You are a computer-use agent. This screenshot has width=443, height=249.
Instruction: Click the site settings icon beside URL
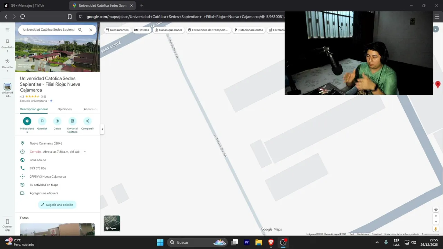point(80,17)
